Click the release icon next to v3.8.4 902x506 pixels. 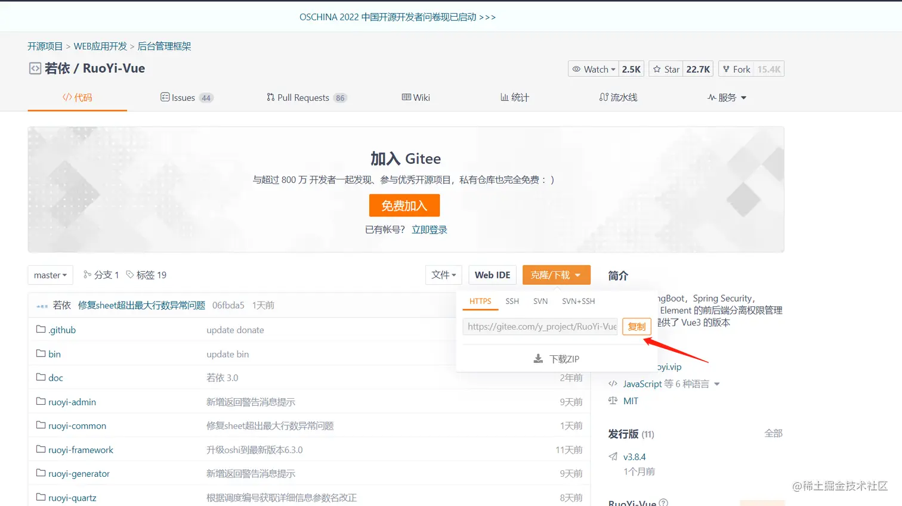[x=613, y=457]
